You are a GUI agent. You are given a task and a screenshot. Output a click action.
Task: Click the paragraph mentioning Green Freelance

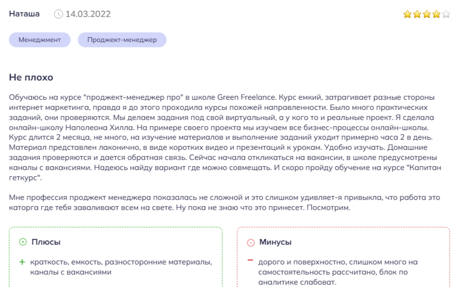tap(225, 137)
